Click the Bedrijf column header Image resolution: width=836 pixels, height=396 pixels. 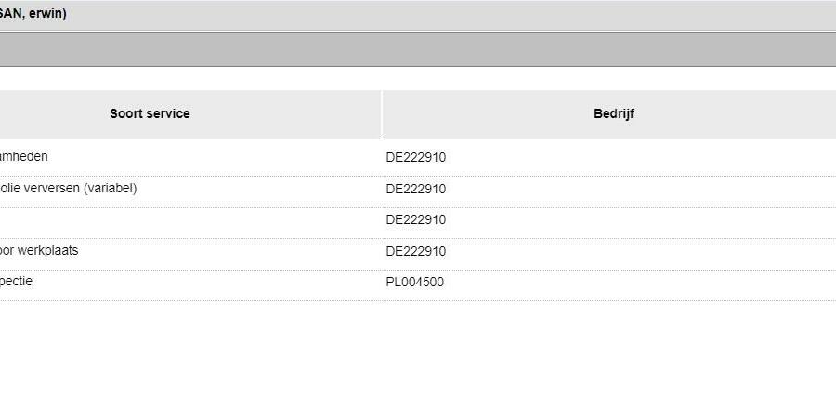click(x=614, y=113)
